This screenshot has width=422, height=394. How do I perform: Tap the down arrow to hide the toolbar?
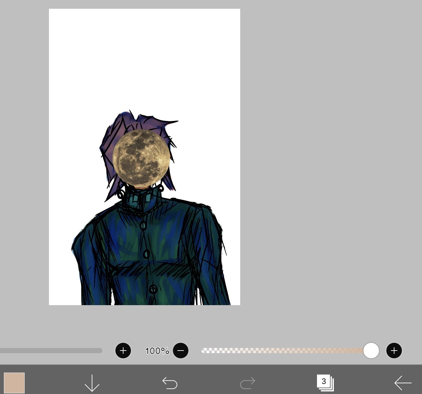pos(92,383)
